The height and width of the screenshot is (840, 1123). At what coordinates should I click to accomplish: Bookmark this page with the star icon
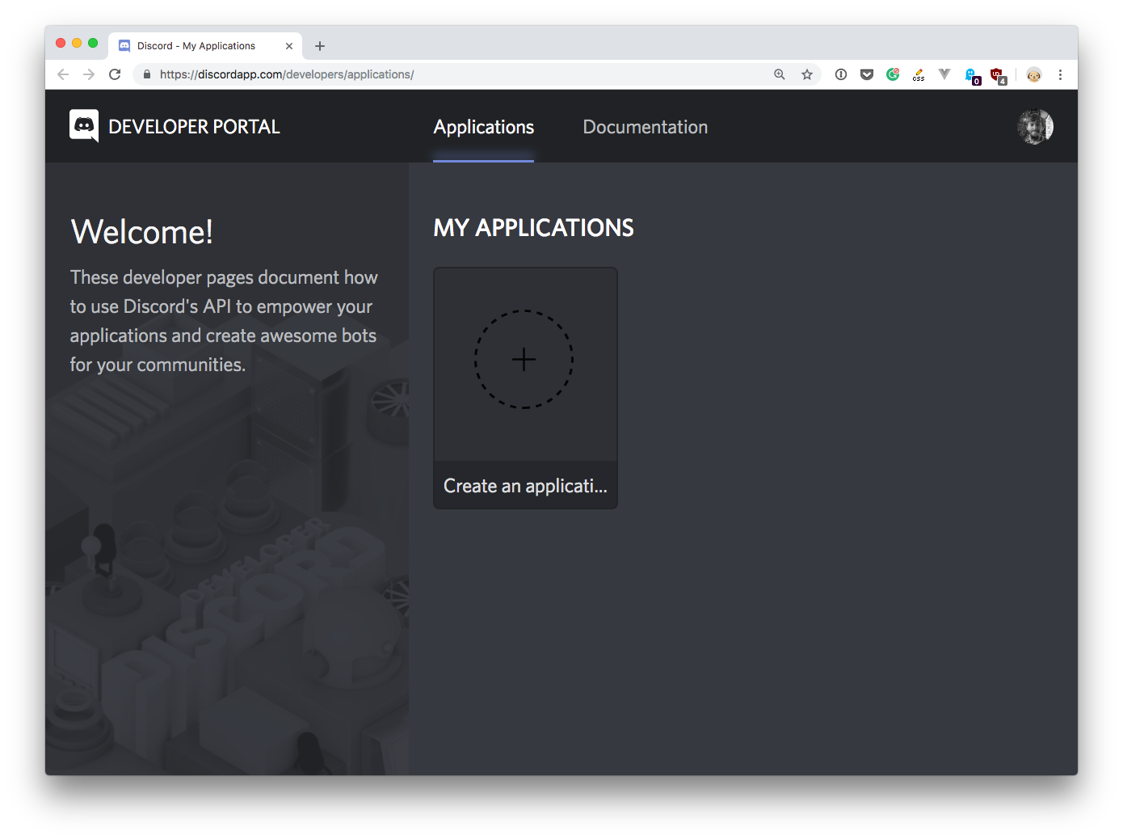(x=806, y=74)
